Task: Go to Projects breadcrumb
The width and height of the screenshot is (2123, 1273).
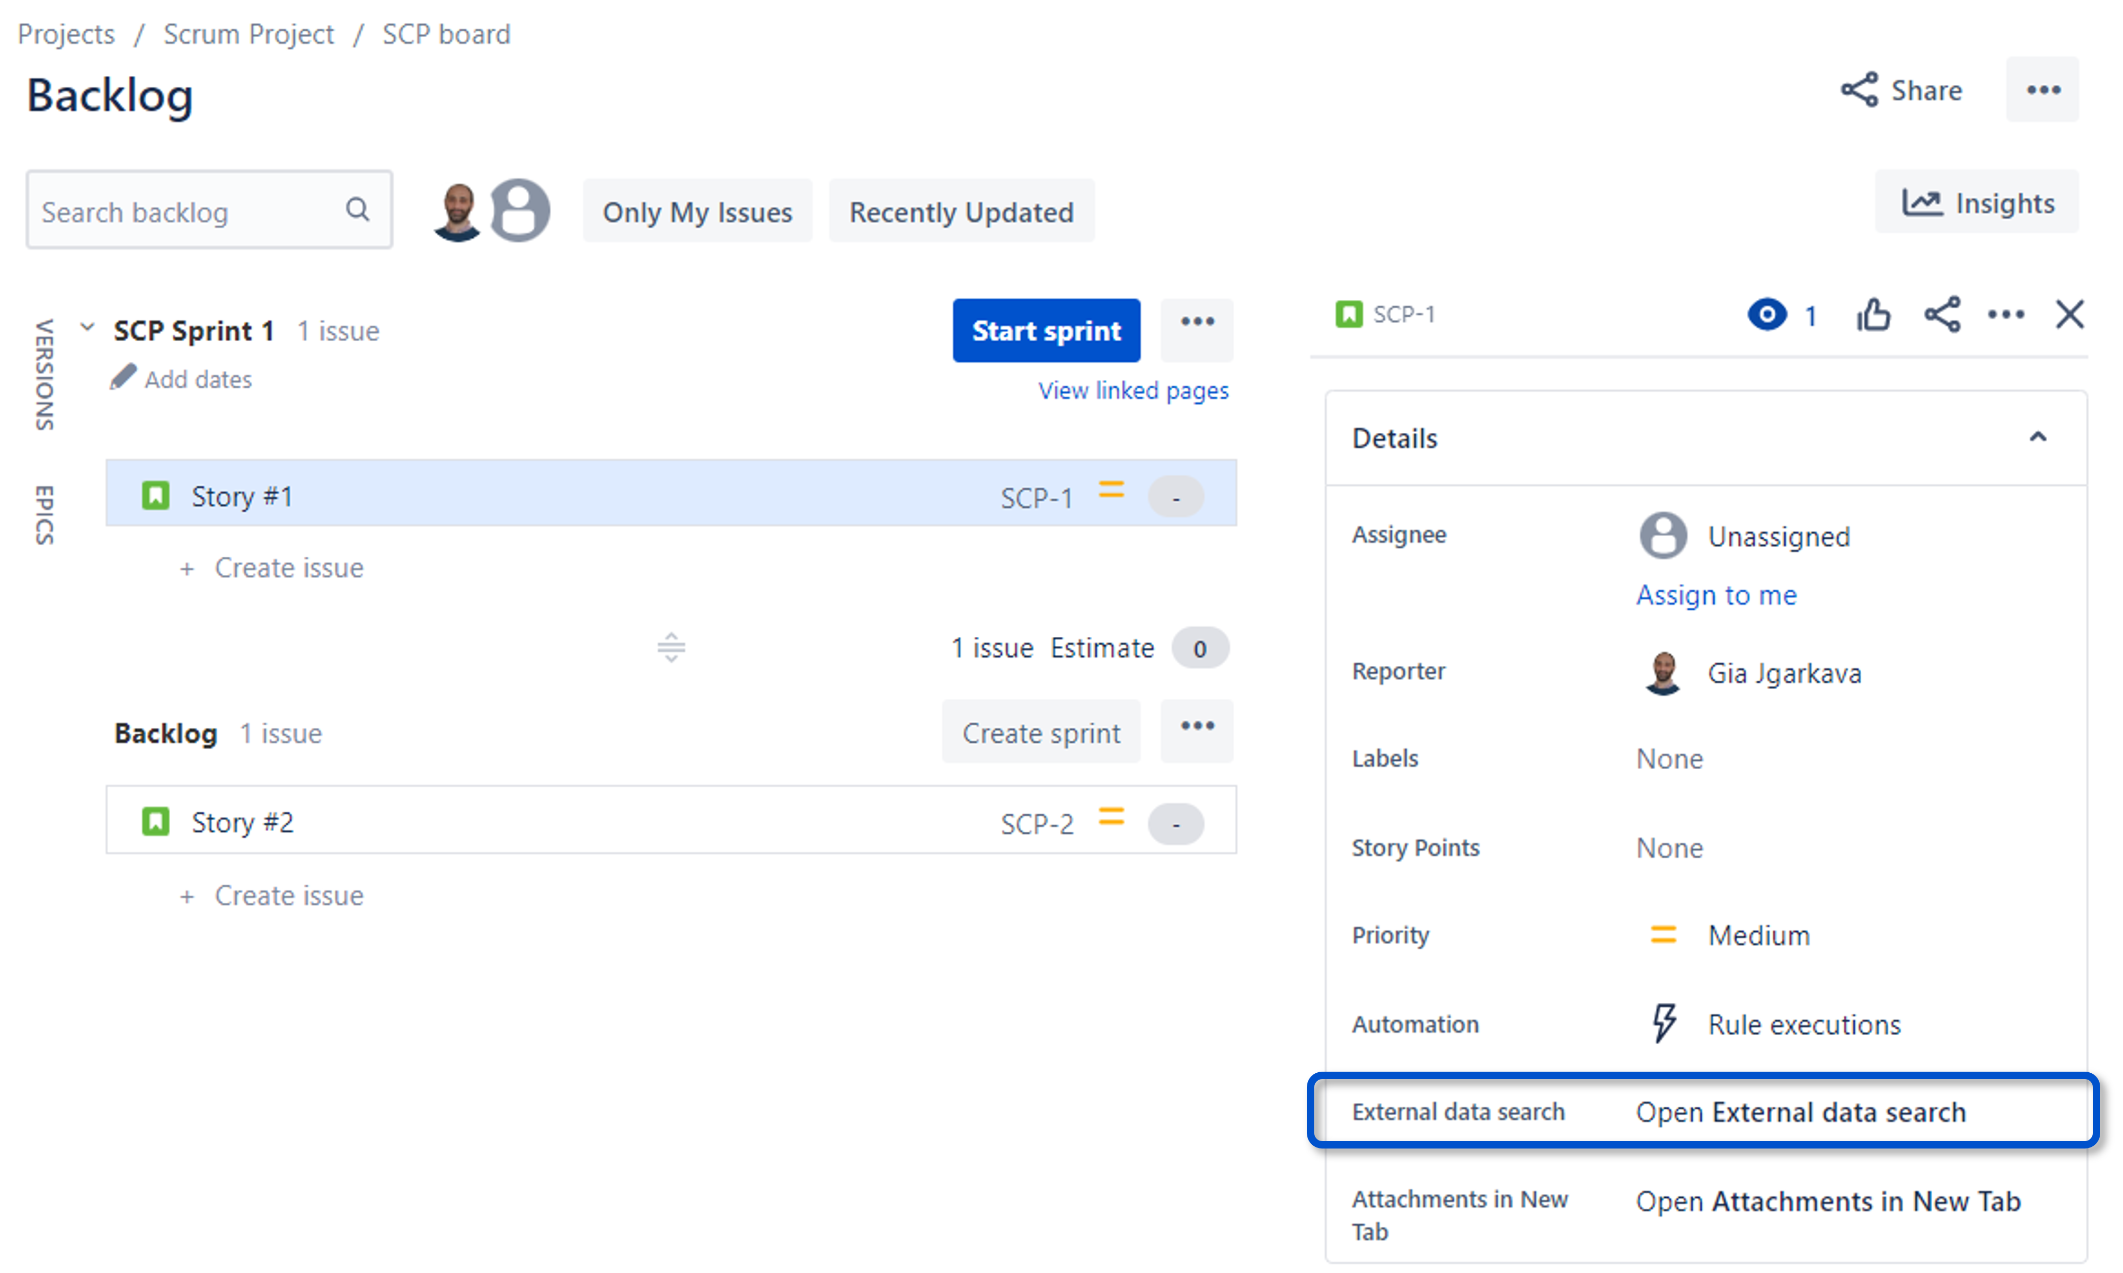Action: pos(66,34)
